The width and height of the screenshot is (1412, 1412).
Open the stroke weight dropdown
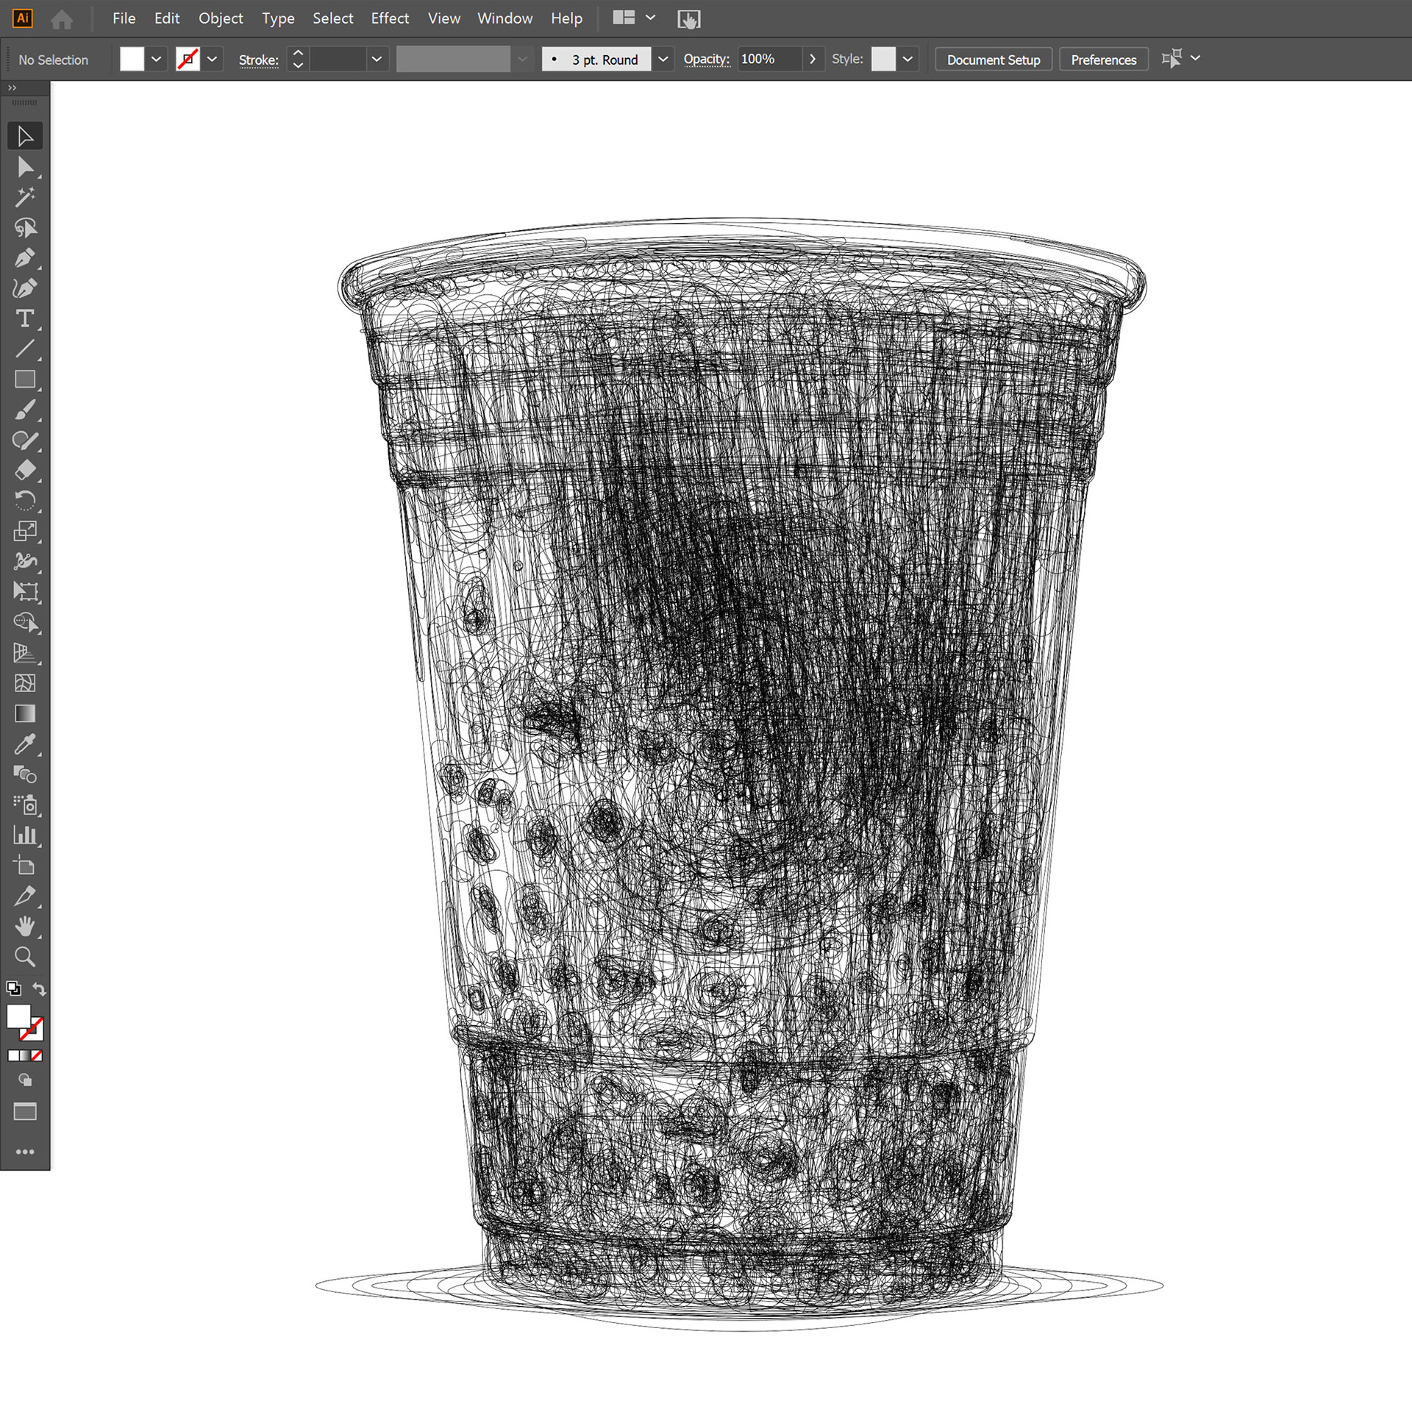377,59
